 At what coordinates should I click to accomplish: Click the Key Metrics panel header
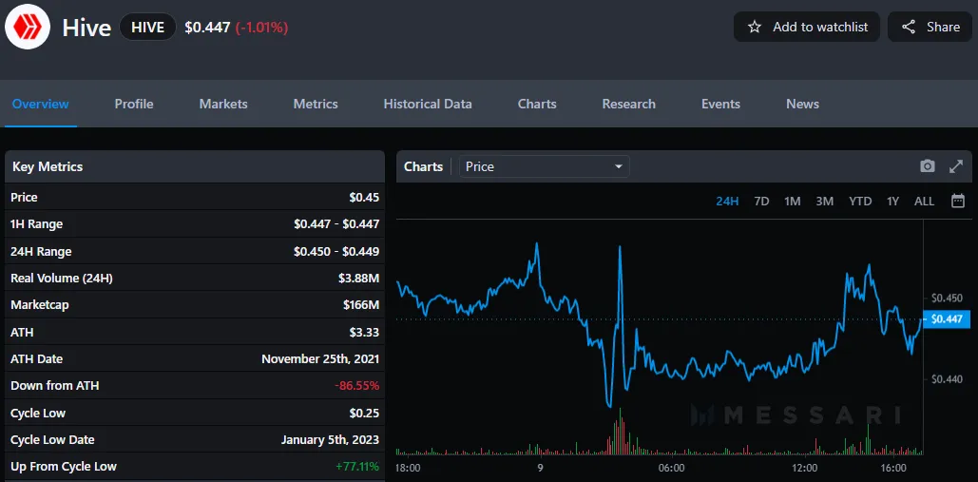pos(195,166)
